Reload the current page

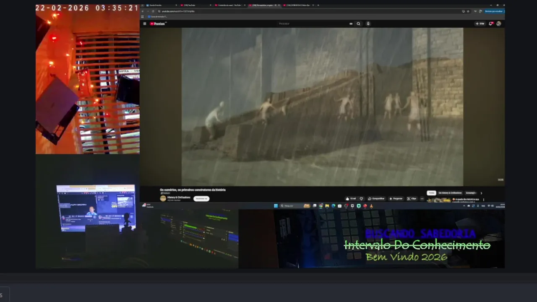(153, 11)
